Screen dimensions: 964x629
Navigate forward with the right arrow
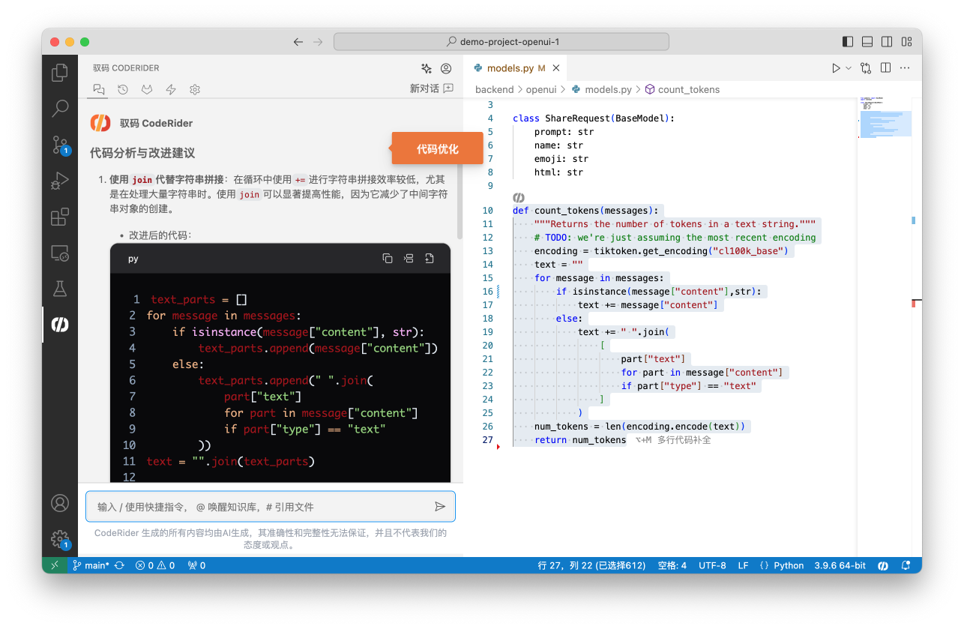coord(318,42)
